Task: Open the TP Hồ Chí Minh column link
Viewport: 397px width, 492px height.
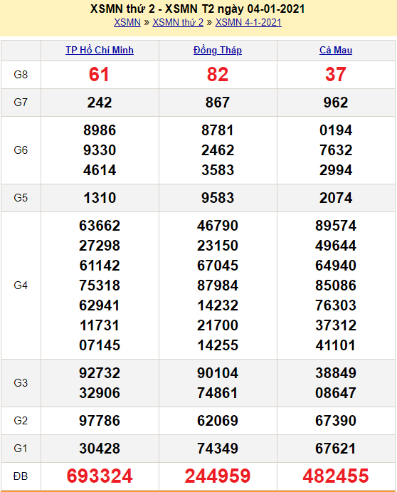Action: (100, 51)
